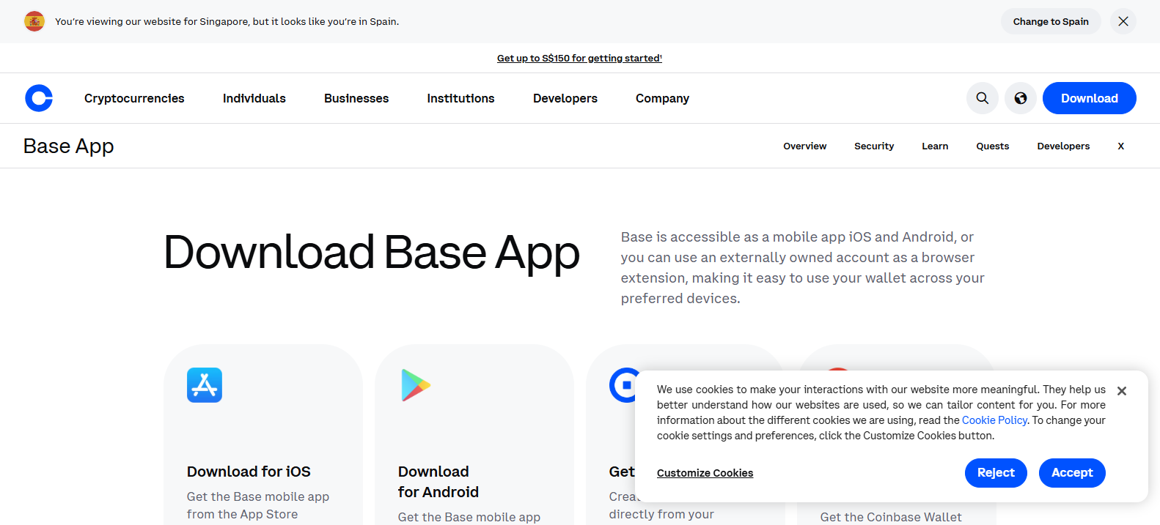Click the Base App title
This screenshot has height=525, width=1160.
69,146
